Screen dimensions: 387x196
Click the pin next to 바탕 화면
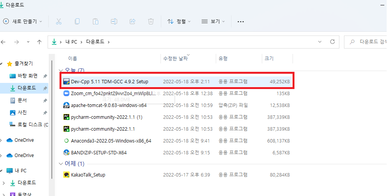tap(45, 76)
